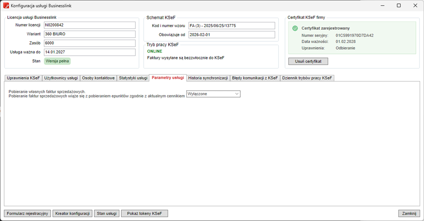
Task: Click the Usuń certyfikat button
Action: tap(308, 61)
